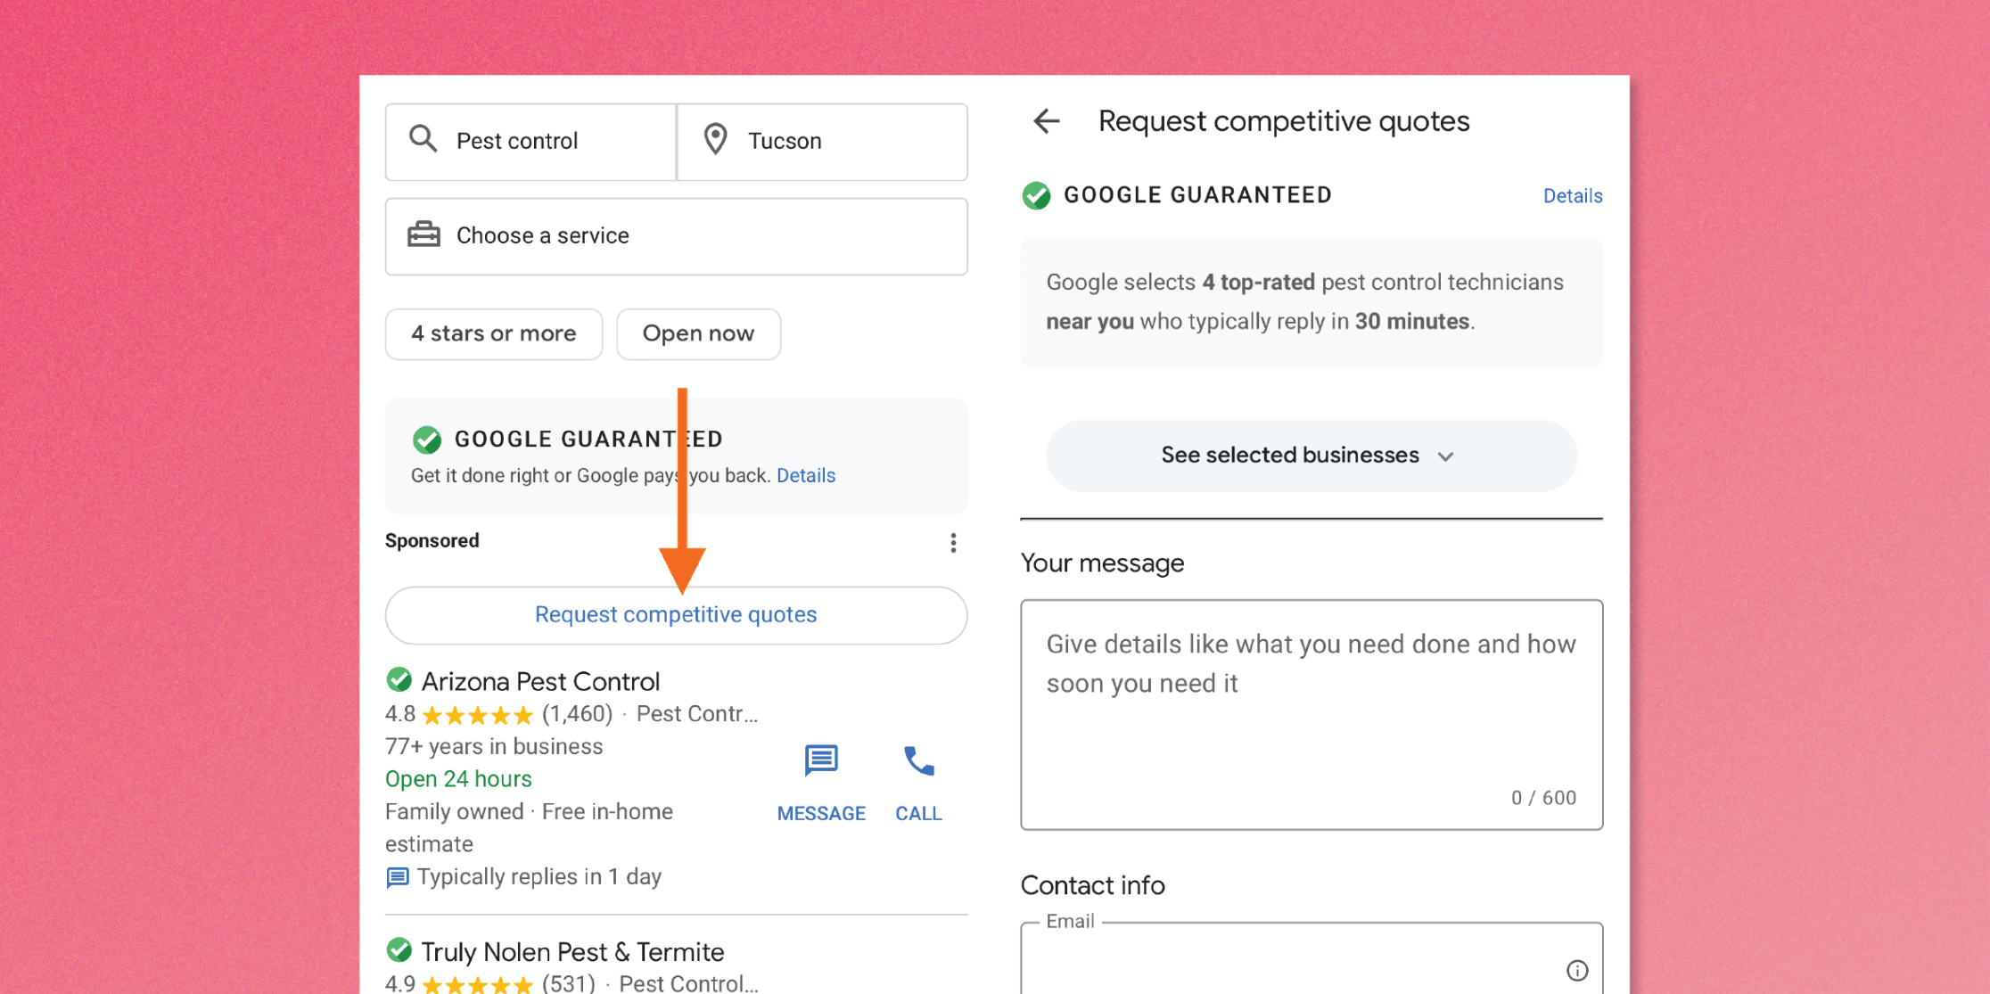Viewport: 1990px width, 994px height.
Task: Select the briefcase icon in Choose a service
Action: (423, 234)
